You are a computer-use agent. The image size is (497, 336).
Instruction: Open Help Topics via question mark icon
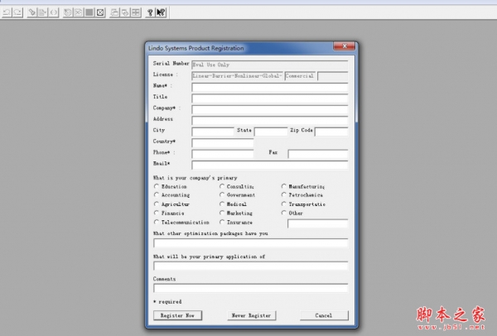tap(150, 12)
